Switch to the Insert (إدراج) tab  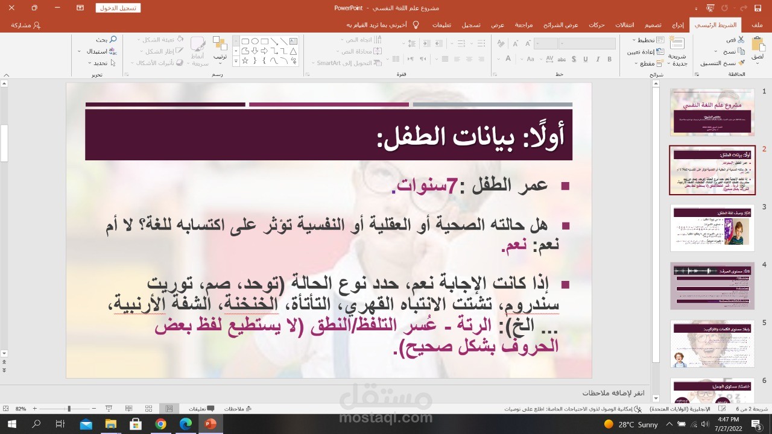679,25
